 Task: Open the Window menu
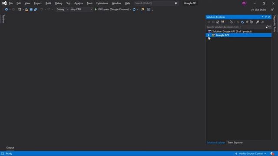(116, 3)
